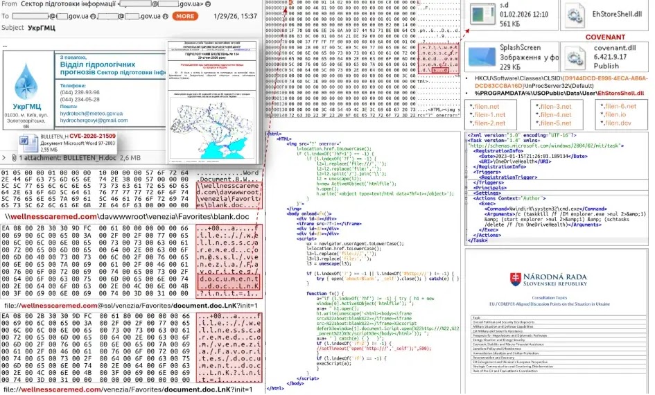Click the bottom file://wellnesscaremed.com URL caption

pos(128,389)
